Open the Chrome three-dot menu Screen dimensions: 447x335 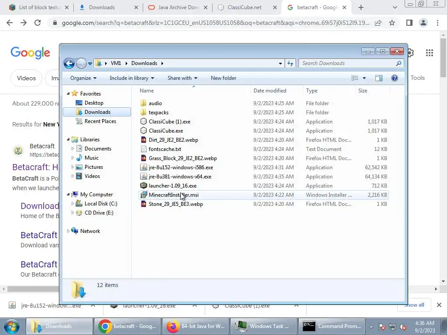(x=437, y=23)
